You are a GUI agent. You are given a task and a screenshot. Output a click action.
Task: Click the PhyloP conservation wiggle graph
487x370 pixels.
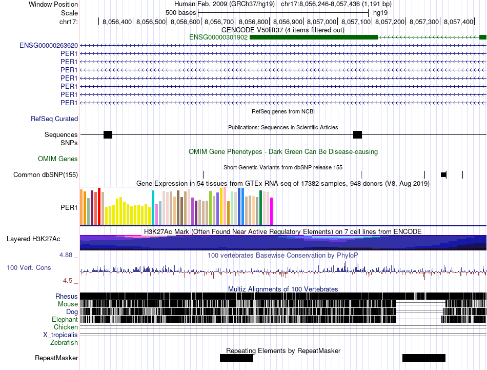pyautogui.click(x=283, y=270)
